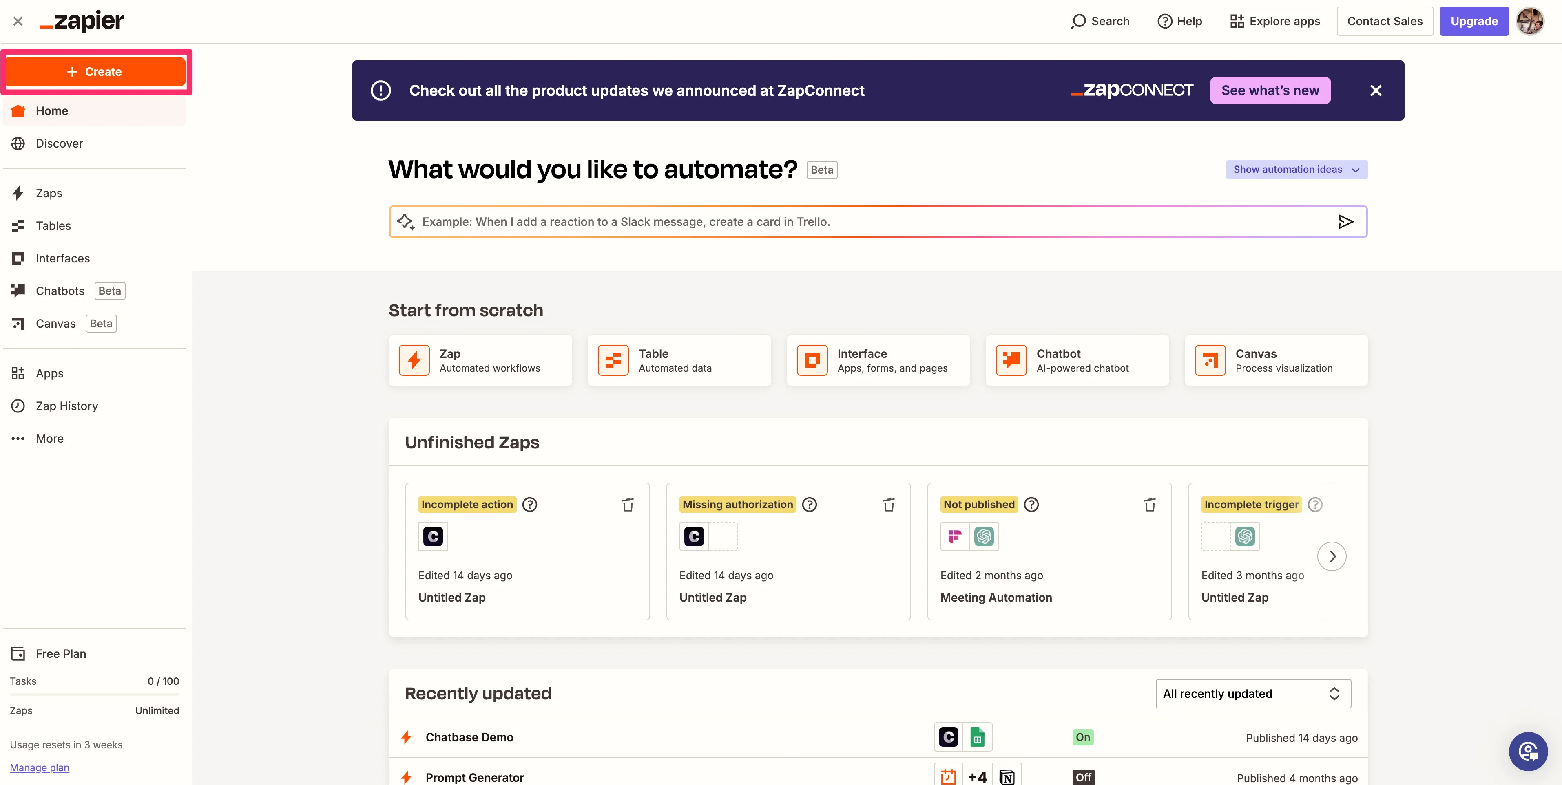The image size is (1562, 785).
Task: Toggle the Chatbase Demo On status
Action: coord(1083,737)
